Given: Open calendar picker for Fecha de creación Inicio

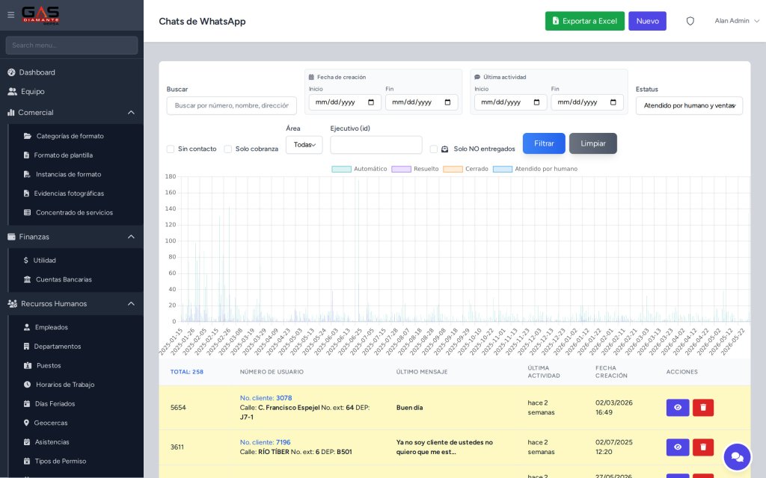Looking at the screenshot, I should [371, 102].
